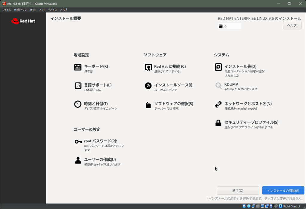This screenshot has height=209, width=306.
Task: Click the インストール概要 heading
Action: [x=66, y=18]
